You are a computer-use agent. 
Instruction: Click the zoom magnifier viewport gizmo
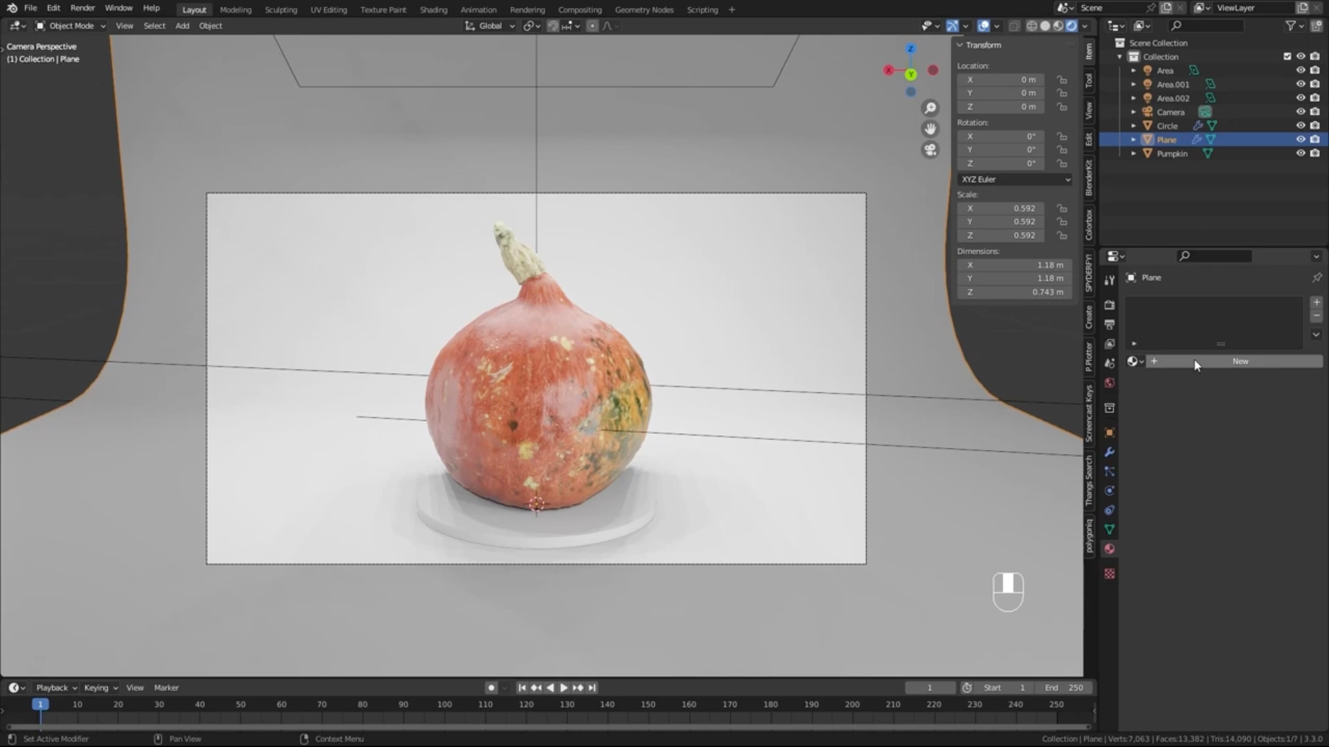pos(930,108)
